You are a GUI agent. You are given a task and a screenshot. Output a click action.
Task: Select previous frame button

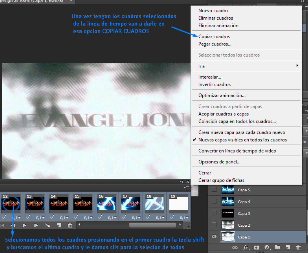pos(13,225)
